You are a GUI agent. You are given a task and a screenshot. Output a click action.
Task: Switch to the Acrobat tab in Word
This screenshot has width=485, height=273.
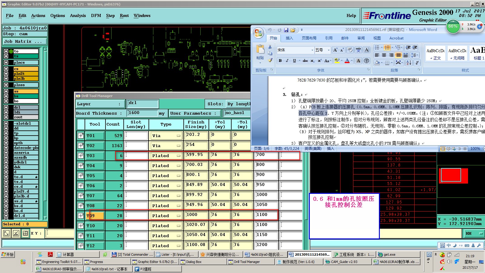pos(396,38)
